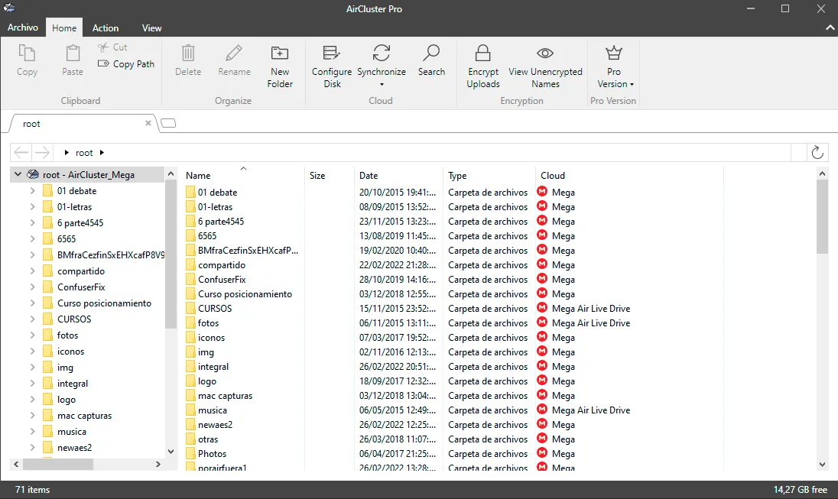838x499 pixels.
Task: Switch to the Action ribbon tab
Action: [x=106, y=28]
